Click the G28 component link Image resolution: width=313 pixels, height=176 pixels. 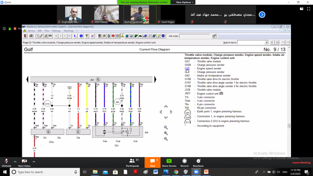point(187,68)
